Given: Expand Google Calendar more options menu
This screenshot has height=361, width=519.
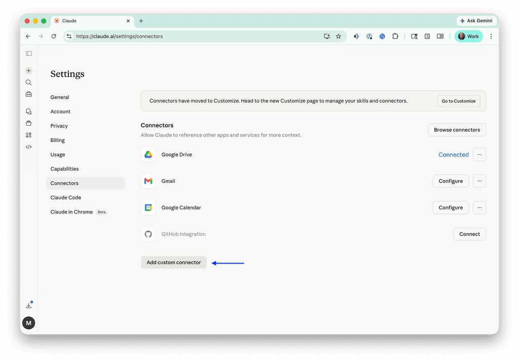Looking at the screenshot, I should click(479, 207).
